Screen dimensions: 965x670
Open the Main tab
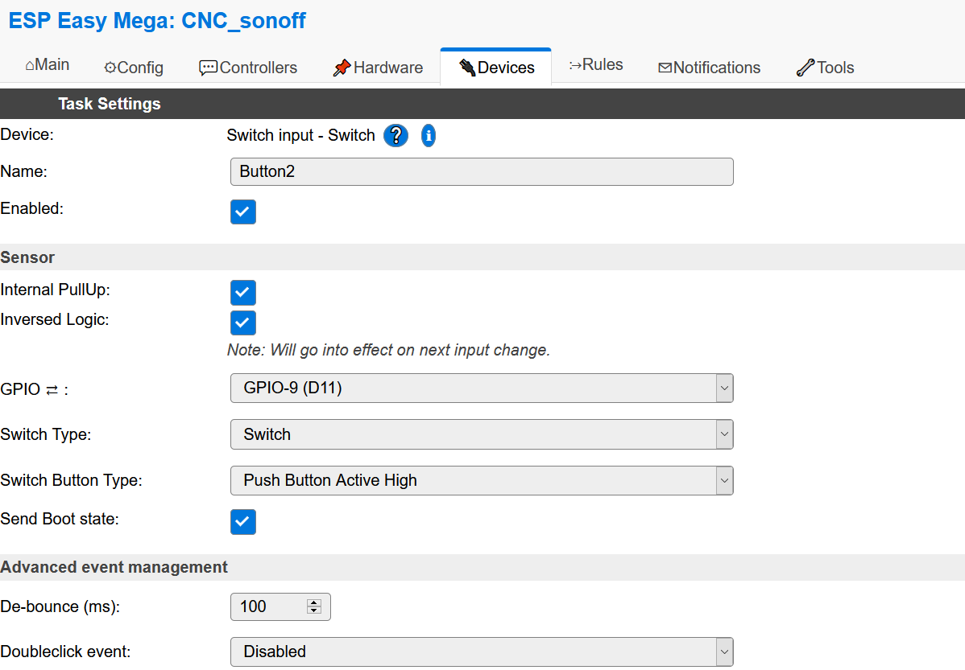point(48,64)
